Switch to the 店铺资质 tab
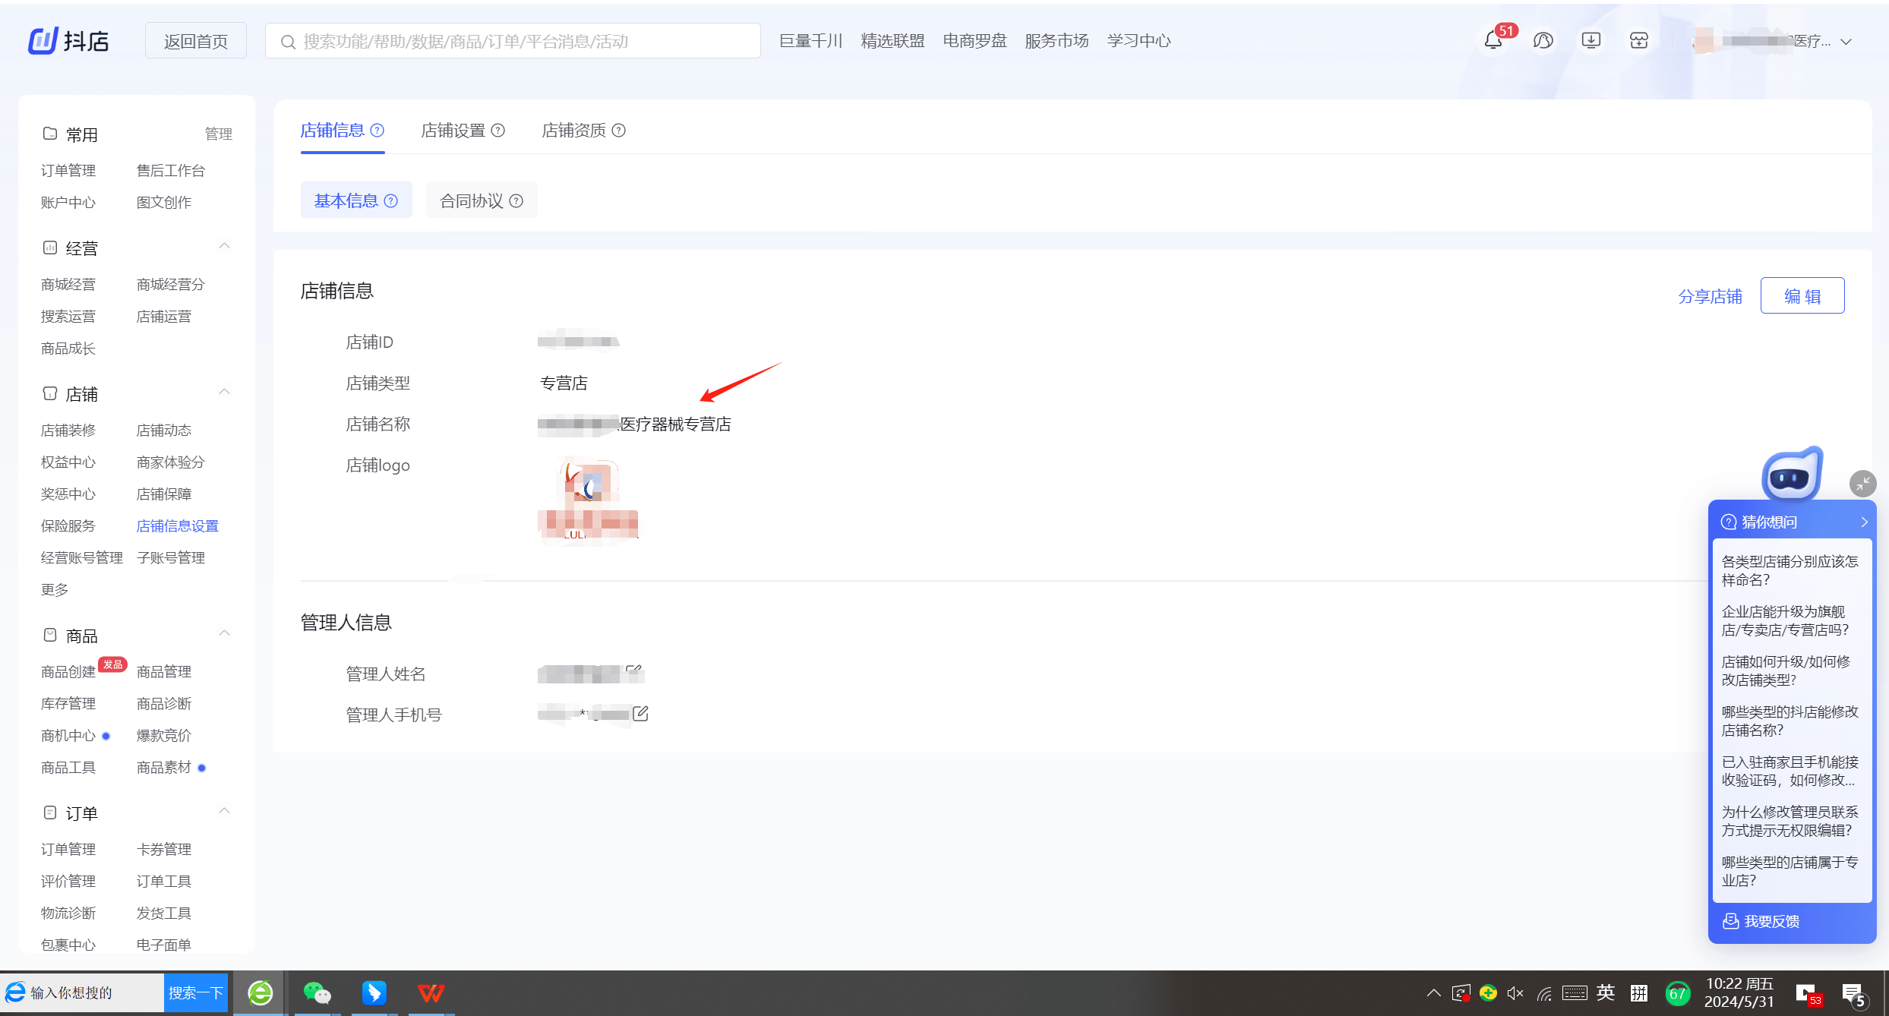This screenshot has height=1016, width=1889. pyautogui.click(x=573, y=131)
